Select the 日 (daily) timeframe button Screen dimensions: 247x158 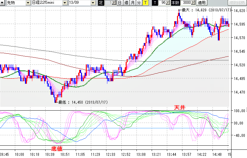[119, 3]
